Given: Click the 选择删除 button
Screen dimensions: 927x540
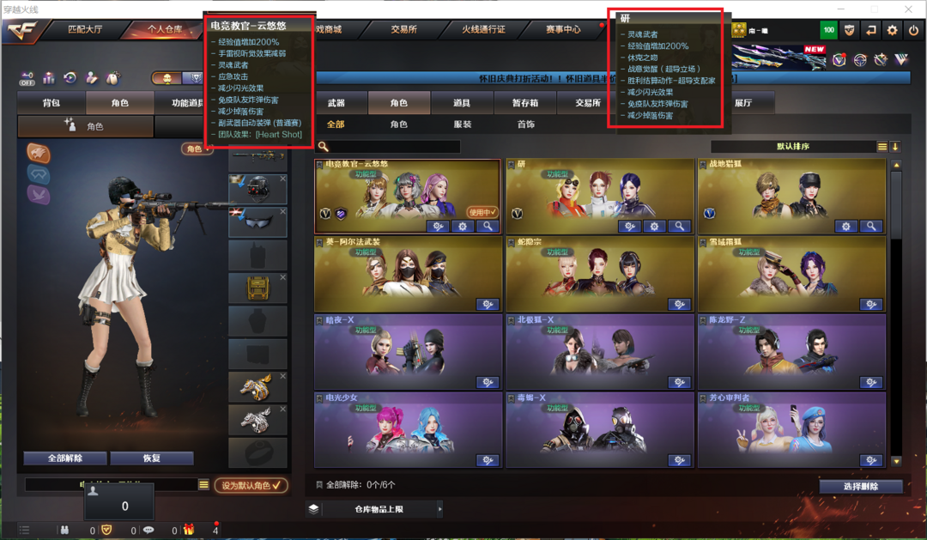Looking at the screenshot, I should coord(861,486).
